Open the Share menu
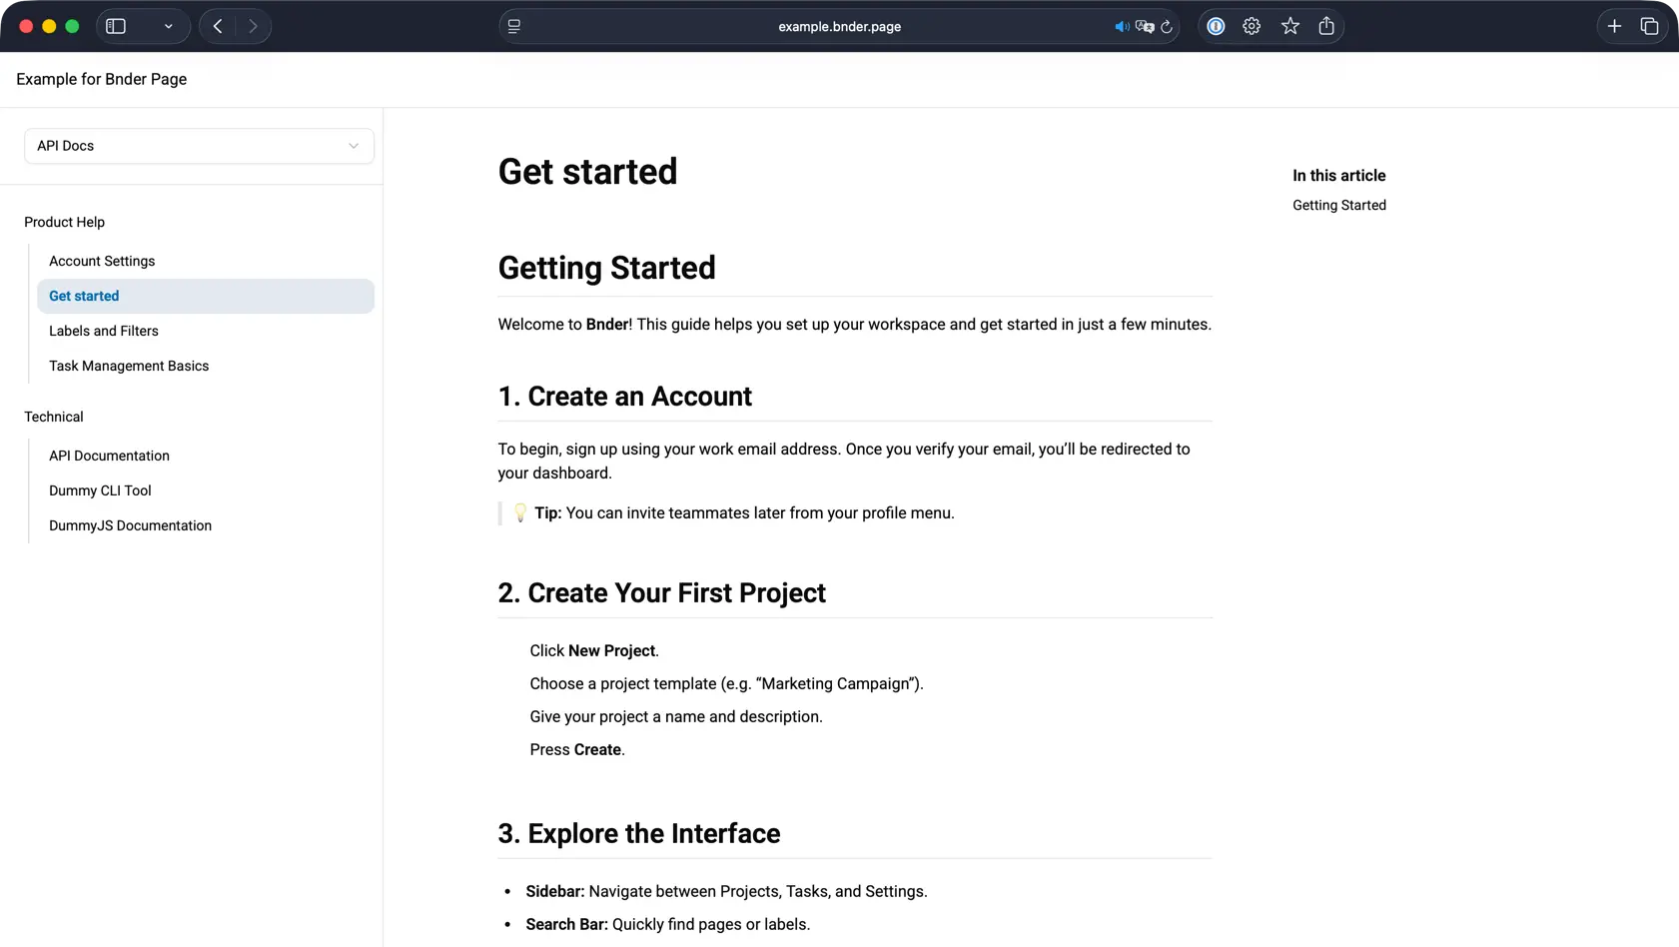The image size is (1679, 947). click(x=1326, y=26)
